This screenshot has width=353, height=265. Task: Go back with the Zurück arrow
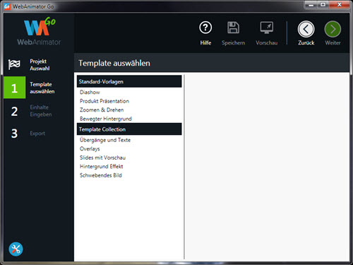click(x=306, y=29)
